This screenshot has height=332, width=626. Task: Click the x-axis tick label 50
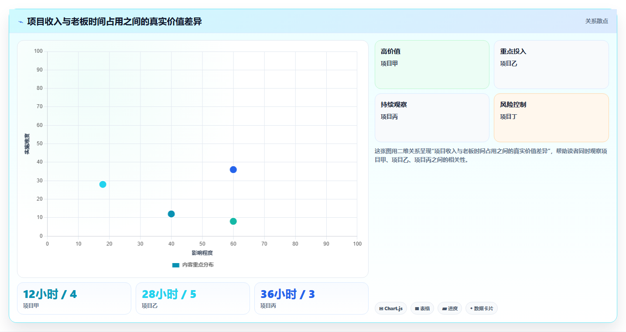[x=202, y=244]
